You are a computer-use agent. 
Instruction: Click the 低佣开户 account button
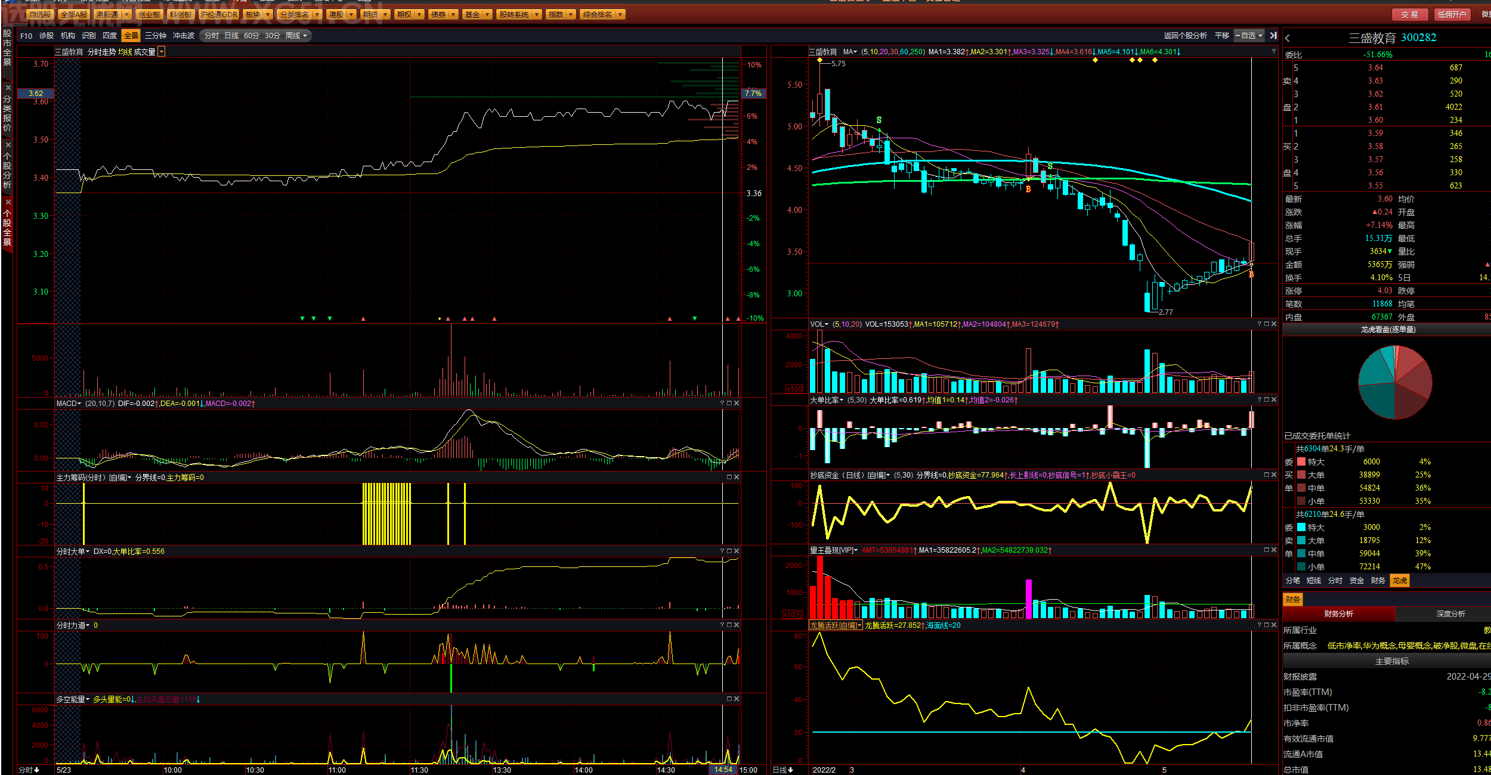pyautogui.click(x=1452, y=14)
